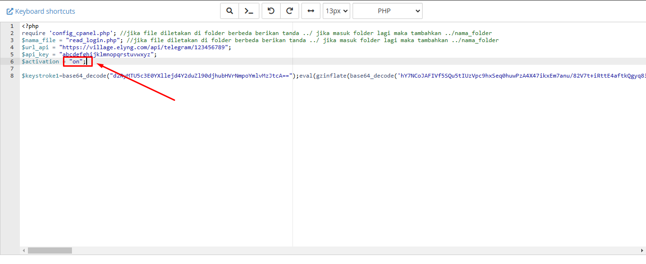Click the "on" activation value

[76, 62]
